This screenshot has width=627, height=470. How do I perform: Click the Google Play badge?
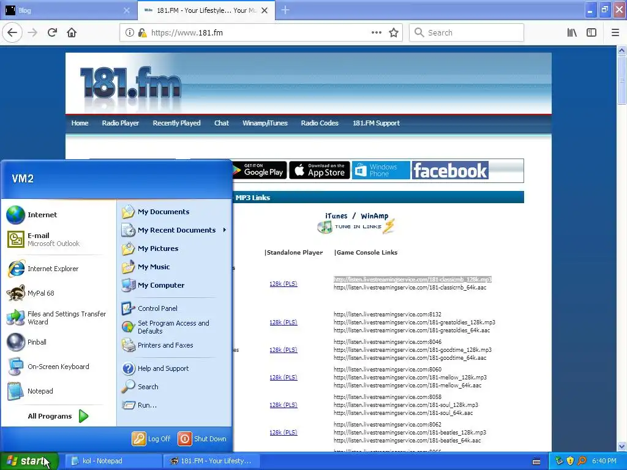(260, 170)
